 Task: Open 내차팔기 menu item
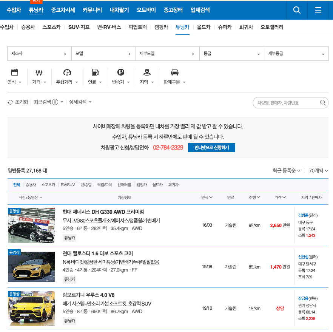tap(119, 10)
